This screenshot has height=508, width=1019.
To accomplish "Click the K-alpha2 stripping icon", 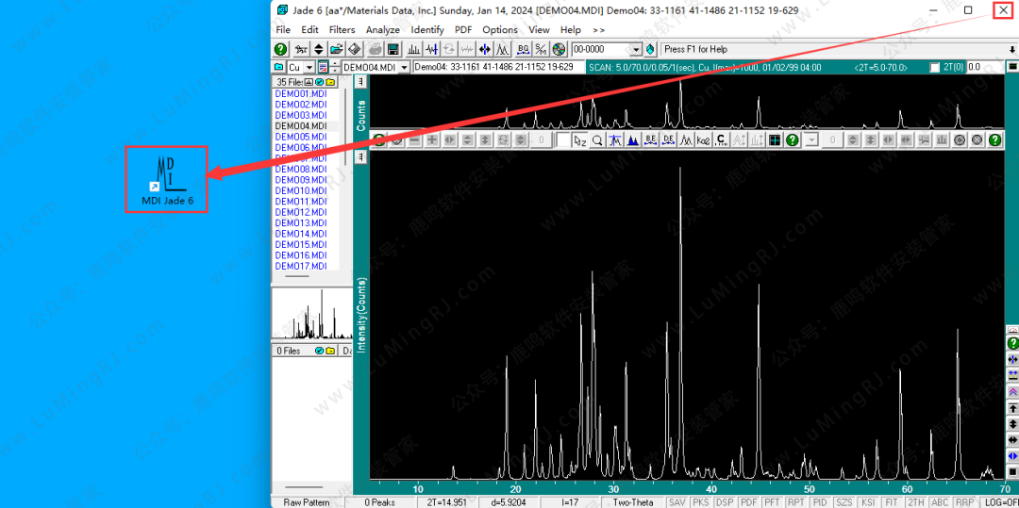I will 703,140.
